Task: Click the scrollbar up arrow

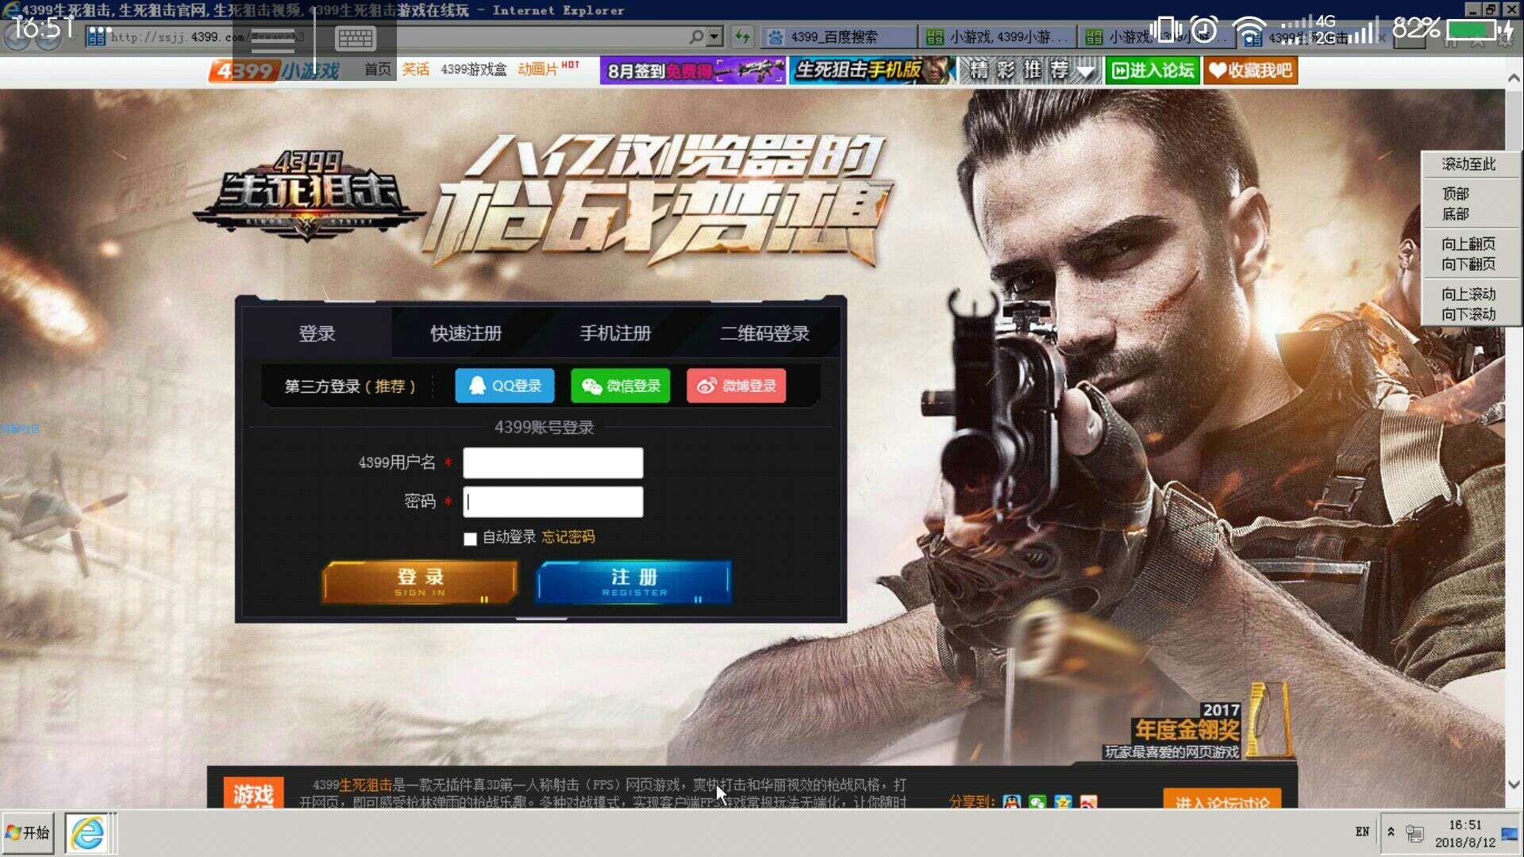Action: click(x=1514, y=78)
